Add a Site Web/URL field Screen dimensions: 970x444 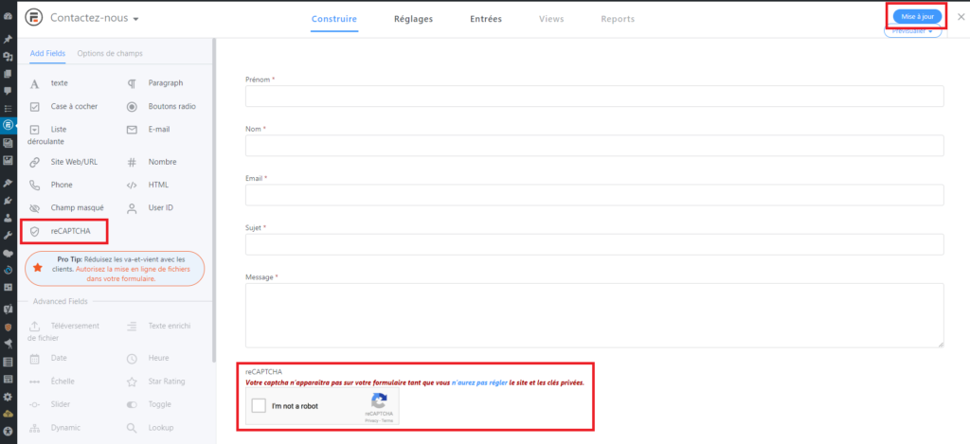[x=73, y=162]
